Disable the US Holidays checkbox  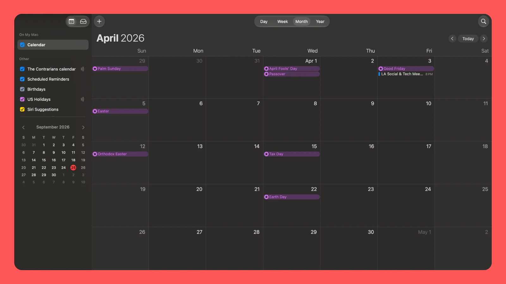pos(22,99)
